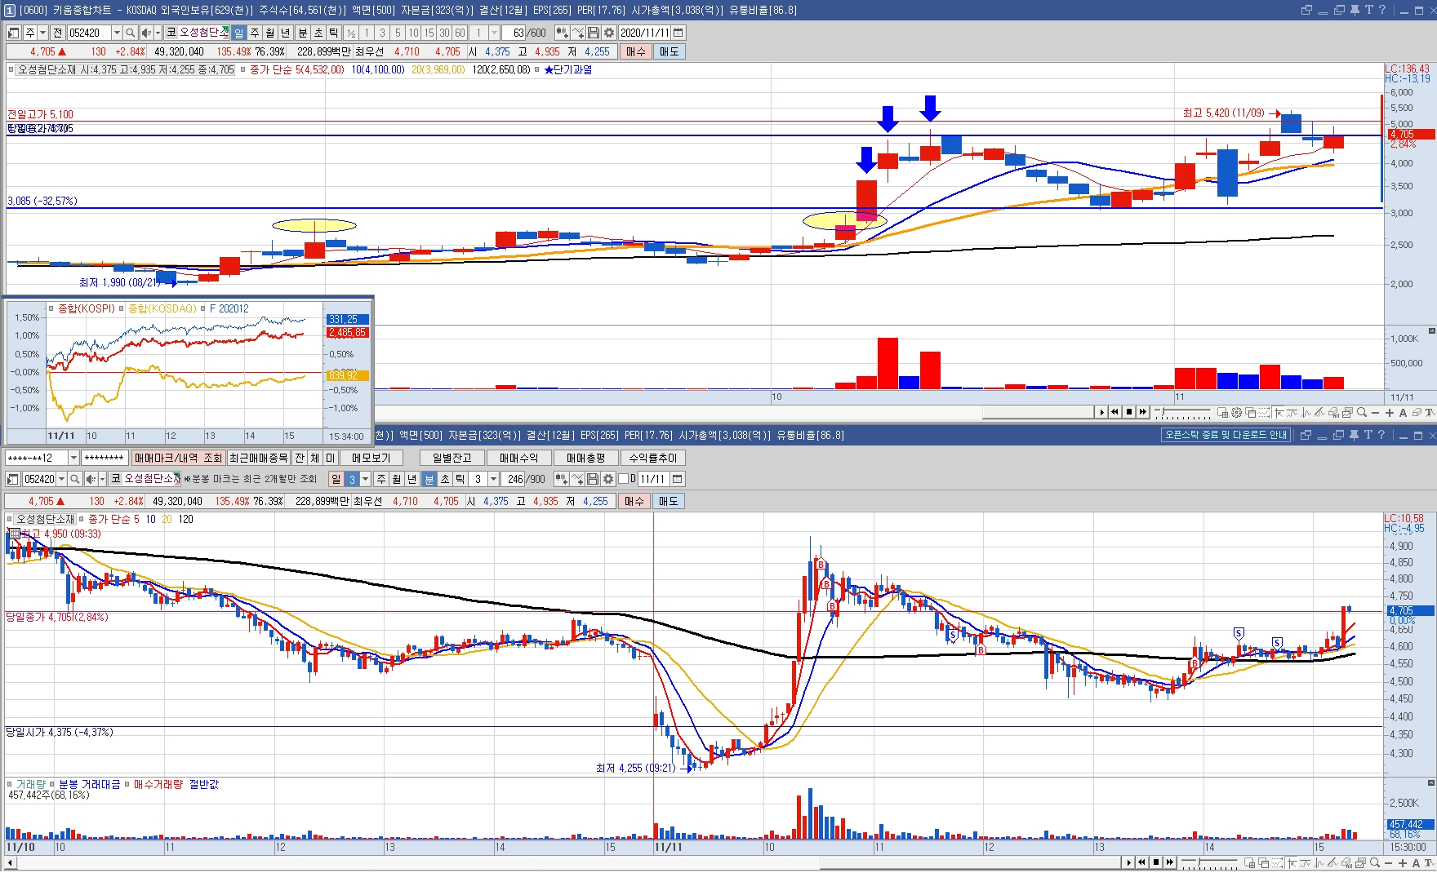Click the top chart's horizontal scrollbar
1437x873 pixels.
coord(1037,413)
